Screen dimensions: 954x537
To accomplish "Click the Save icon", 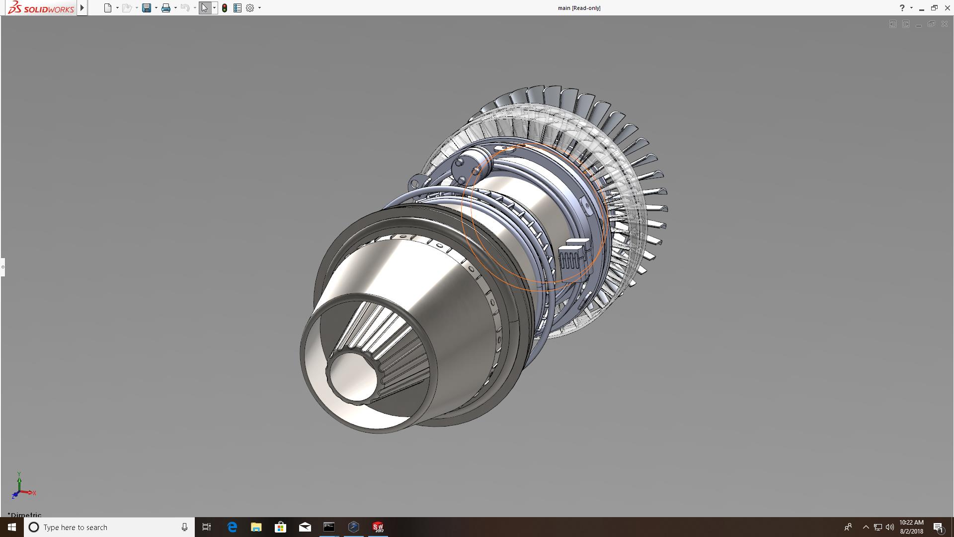I will [146, 8].
